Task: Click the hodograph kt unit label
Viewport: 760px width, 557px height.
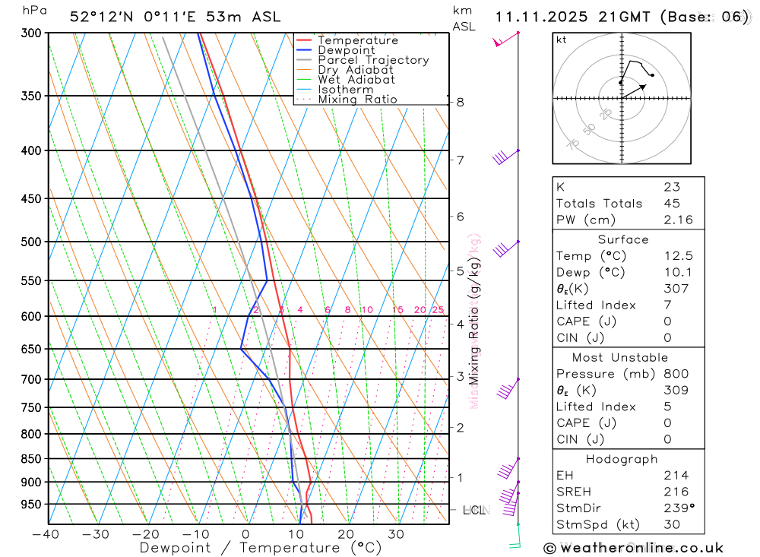Action: pos(562,40)
